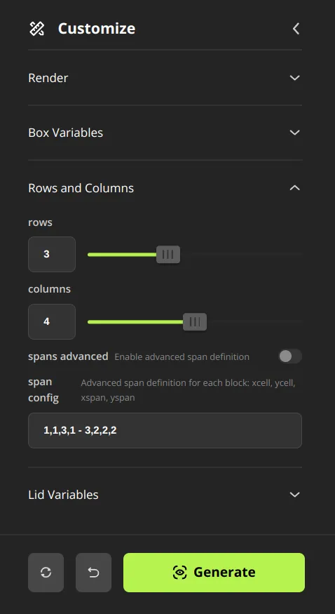Screen dimensions: 335x614
Task: Expand the Box Variables chevron
Action: point(295,133)
